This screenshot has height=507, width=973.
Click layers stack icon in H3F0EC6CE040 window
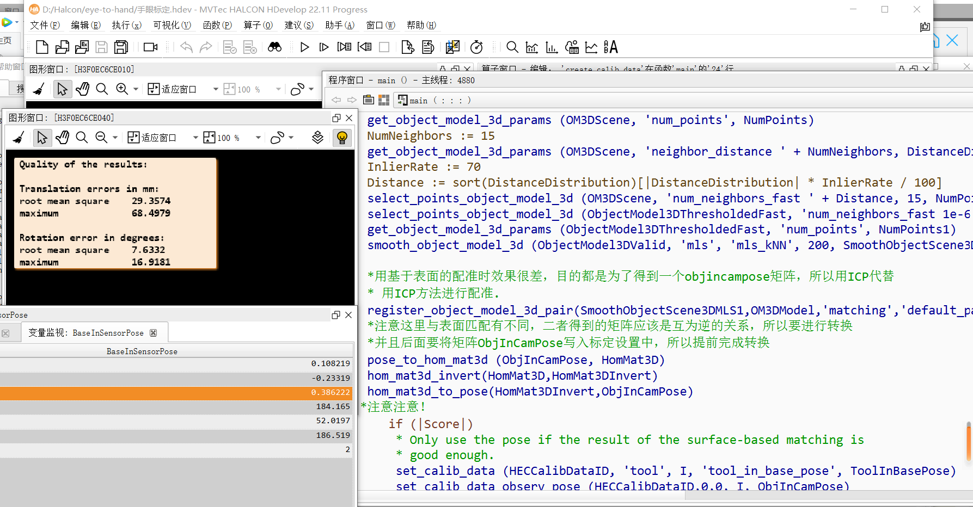click(x=318, y=138)
